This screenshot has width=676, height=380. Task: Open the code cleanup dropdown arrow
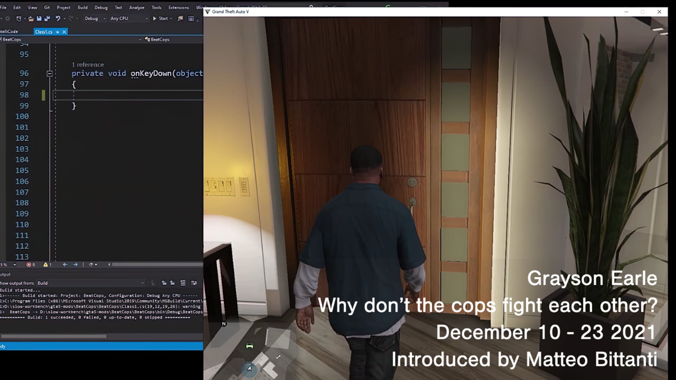pyautogui.click(x=96, y=265)
